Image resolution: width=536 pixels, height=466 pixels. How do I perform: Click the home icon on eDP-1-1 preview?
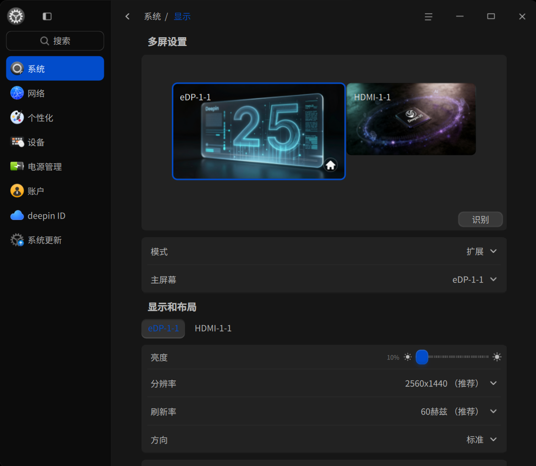pyautogui.click(x=330, y=165)
